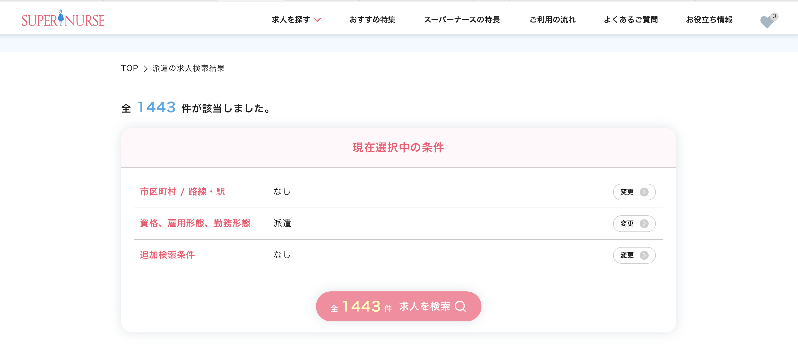
Task: Return to TOP via the breadcrumb
Action: pyautogui.click(x=129, y=68)
